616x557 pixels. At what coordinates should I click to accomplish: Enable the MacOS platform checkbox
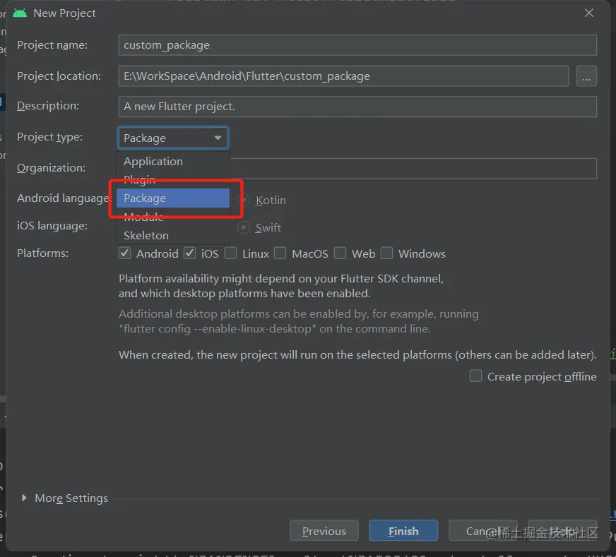[x=280, y=253]
